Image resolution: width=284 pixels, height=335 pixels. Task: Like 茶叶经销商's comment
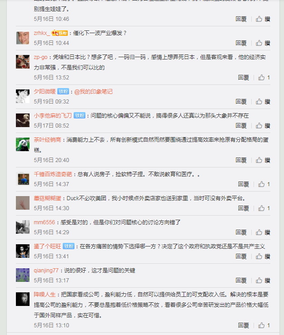click(x=263, y=160)
